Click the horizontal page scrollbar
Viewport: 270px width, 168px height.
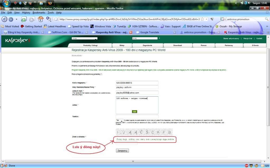(133, 161)
